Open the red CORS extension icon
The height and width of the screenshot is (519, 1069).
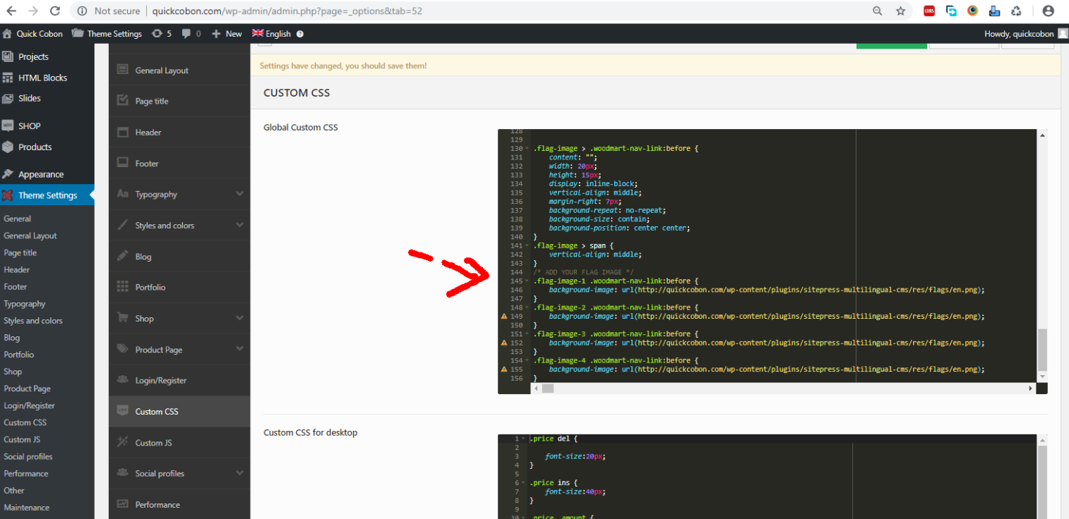(929, 11)
